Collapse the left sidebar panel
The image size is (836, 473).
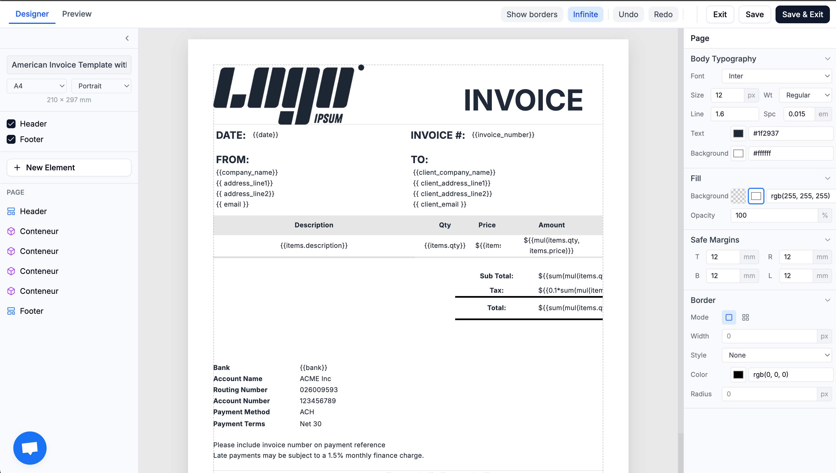point(127,38)
